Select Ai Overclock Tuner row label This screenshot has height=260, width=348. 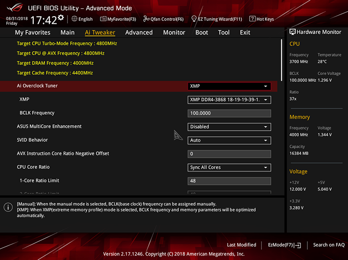coord(37,86)
